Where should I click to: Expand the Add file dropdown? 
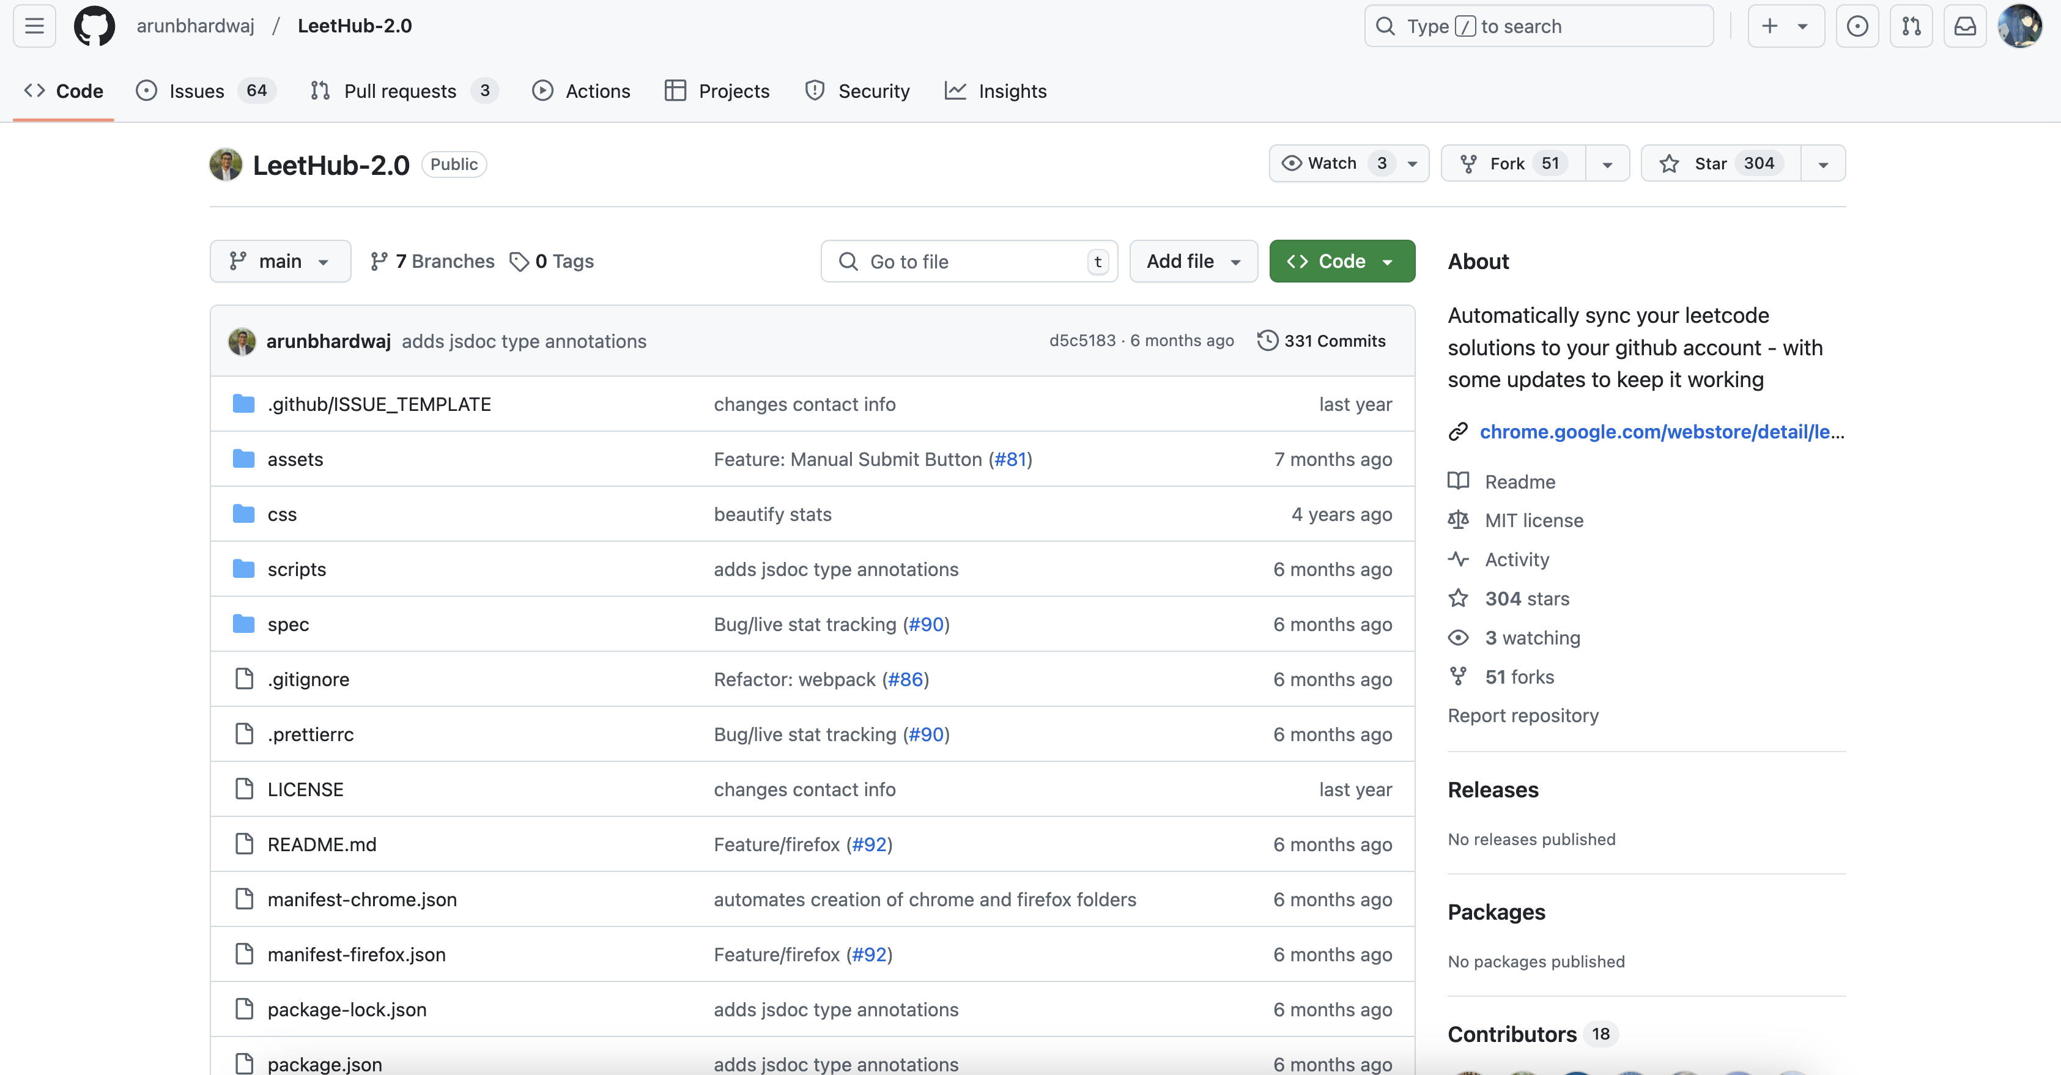tap(1193, 262)
